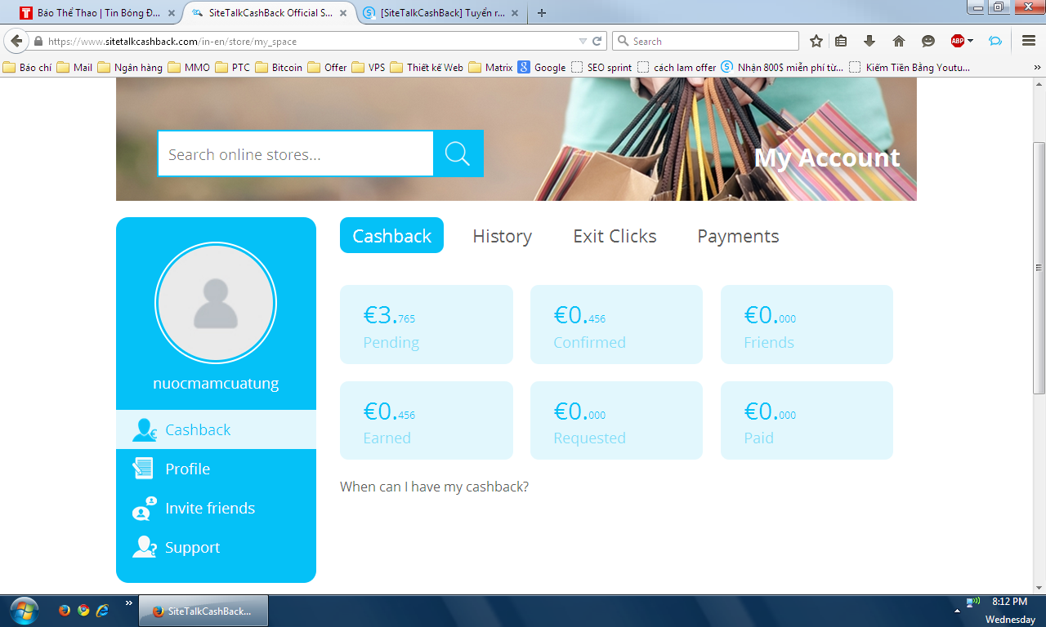
Task: Open the Thiết kế Web bookmark folder
Action: (x=427, y=68)
